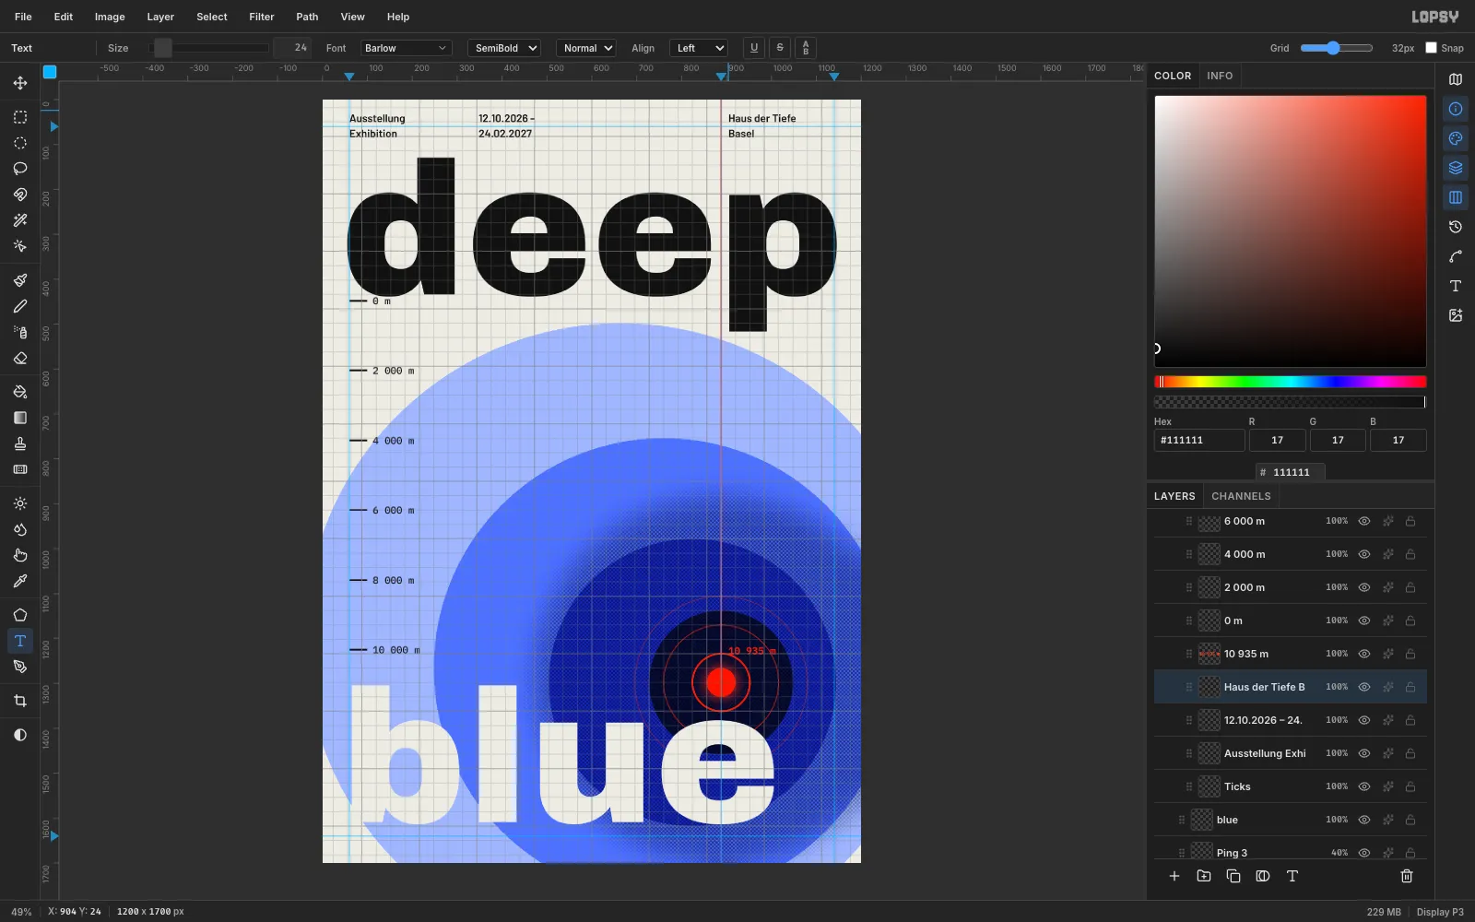1475x922 pixels.
Task: Toggle visibility of the blue layer
Action: coord(1364,820)
